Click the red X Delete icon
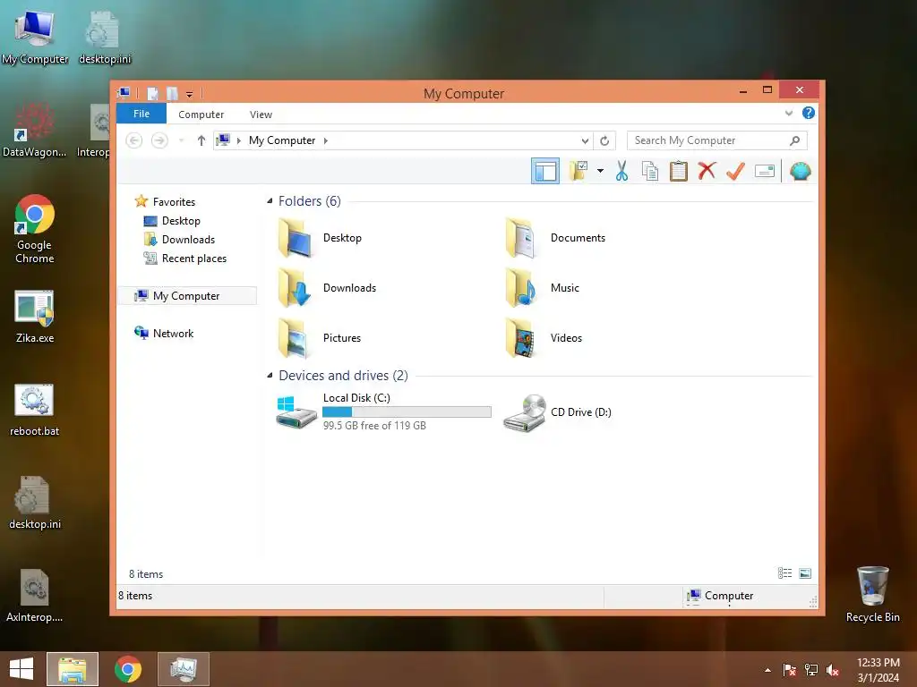The image size is (917, 687). [707, 171]
